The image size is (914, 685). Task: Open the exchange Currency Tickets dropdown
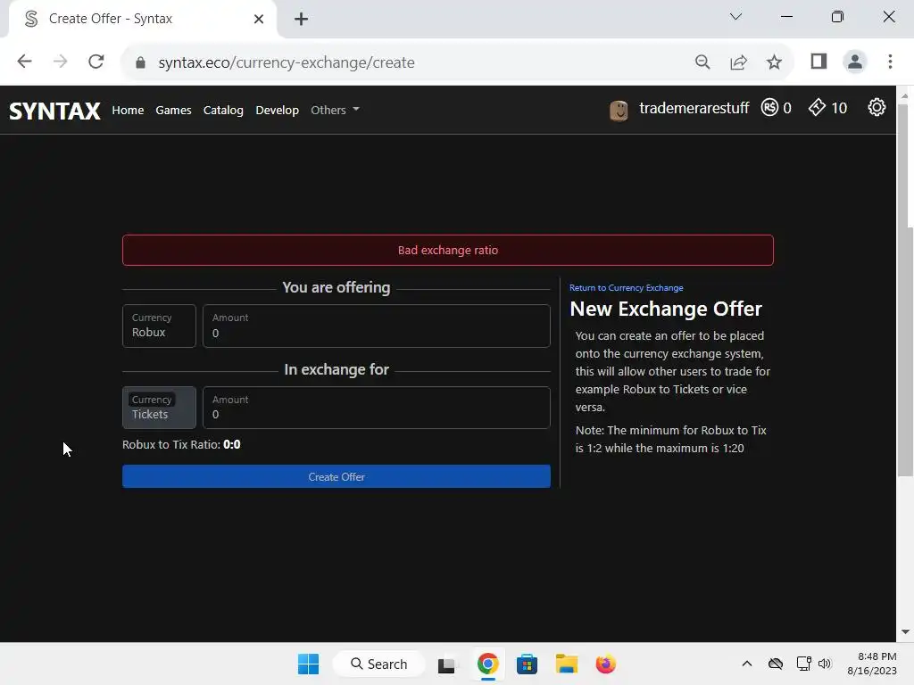[159, 408]
